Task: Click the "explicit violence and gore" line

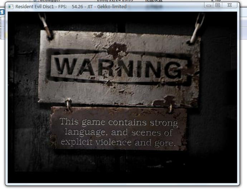Action: [x=118, y=143]
